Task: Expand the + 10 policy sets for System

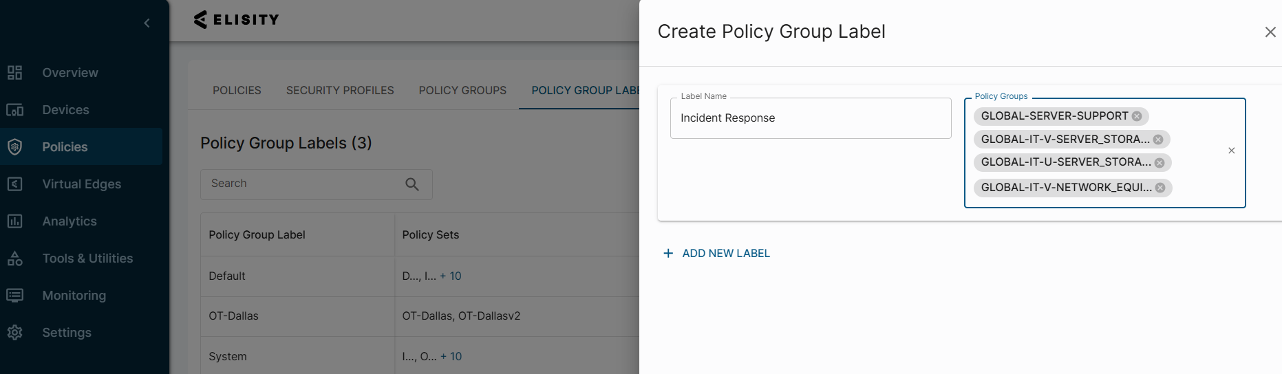Action: point(451,357)
